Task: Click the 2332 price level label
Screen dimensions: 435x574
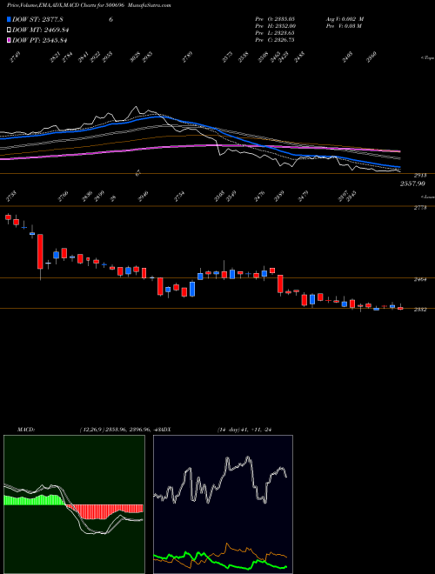Action: [x=420, y=310]
